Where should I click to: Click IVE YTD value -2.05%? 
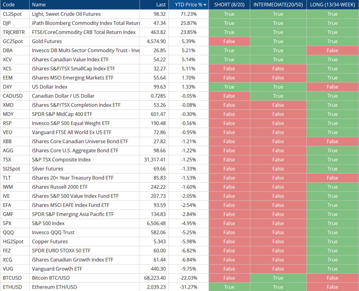click(x=189, y=196)
